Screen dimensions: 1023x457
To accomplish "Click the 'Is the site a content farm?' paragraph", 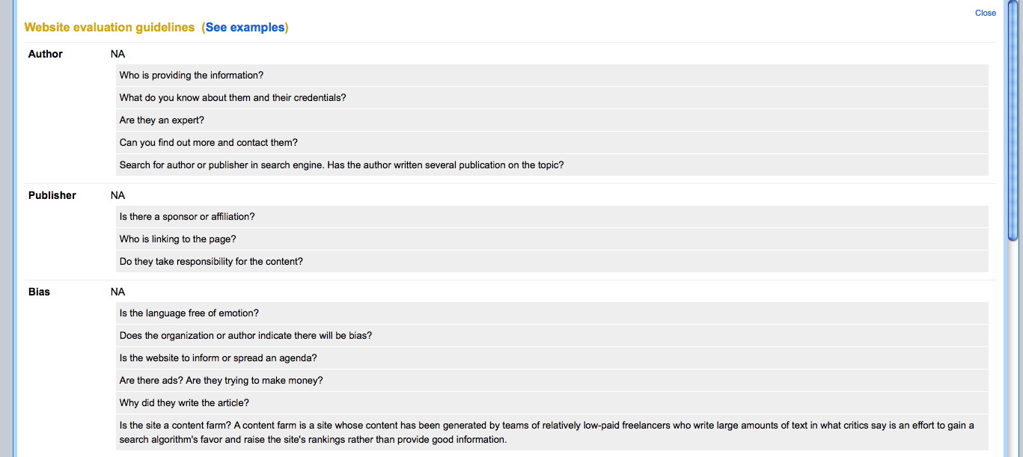I will 552,432.
